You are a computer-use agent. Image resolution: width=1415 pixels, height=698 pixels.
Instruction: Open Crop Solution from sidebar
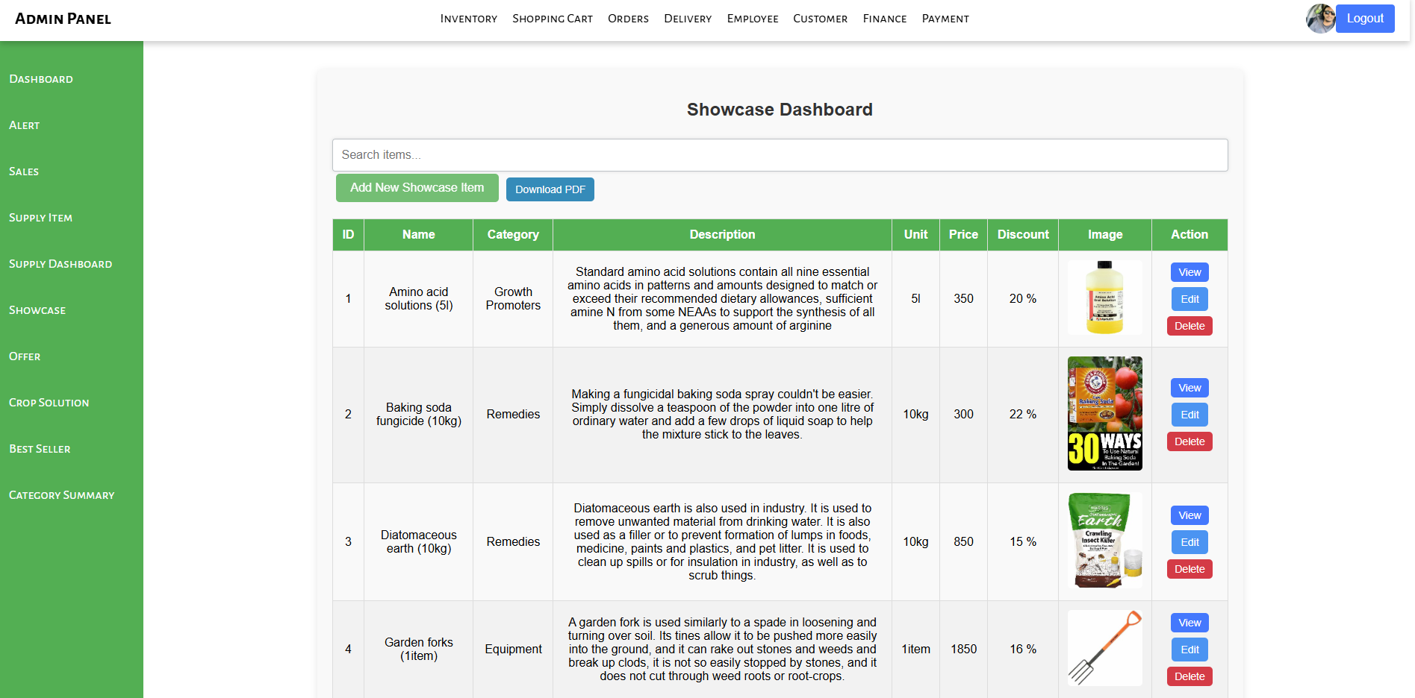coord(49,403)
